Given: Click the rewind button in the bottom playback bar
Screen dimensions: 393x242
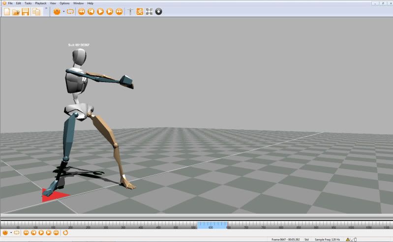Looking at the screenshot, I should 26,233.
